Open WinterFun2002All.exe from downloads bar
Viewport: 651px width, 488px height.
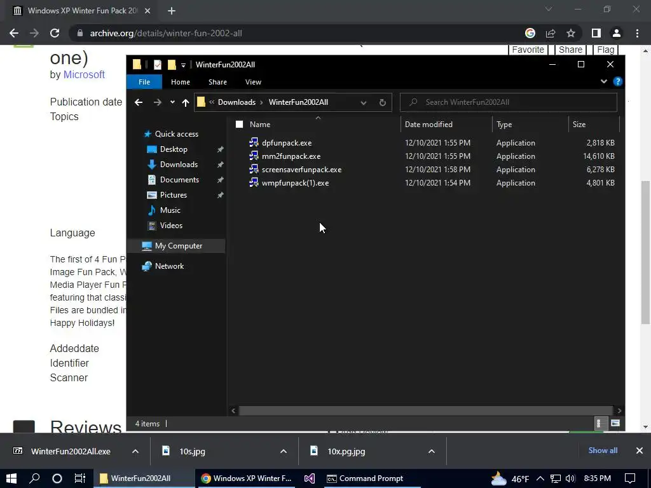pos(70,452)
